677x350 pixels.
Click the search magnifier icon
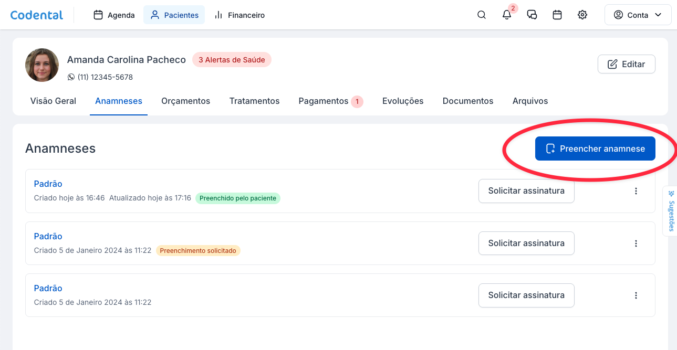click(x=481, y=15)
